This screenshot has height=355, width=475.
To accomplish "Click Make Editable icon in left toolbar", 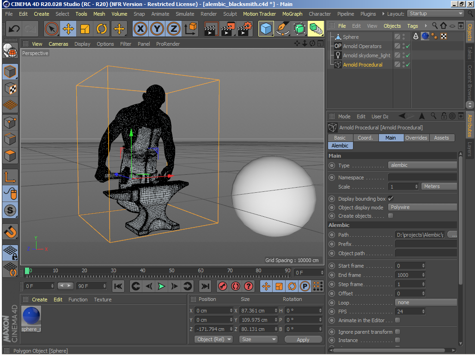I will (x=10, y=50).
